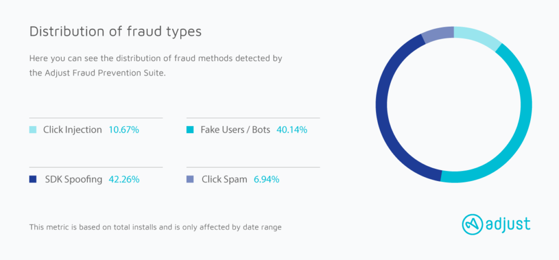Image resolution: width=559 pixels, height=260 pixels.
Task: Click the Fake Users / Bots label
Action: pos(235,130)
